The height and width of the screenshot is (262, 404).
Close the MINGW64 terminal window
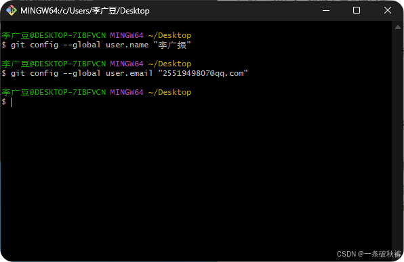coord(388,11)
